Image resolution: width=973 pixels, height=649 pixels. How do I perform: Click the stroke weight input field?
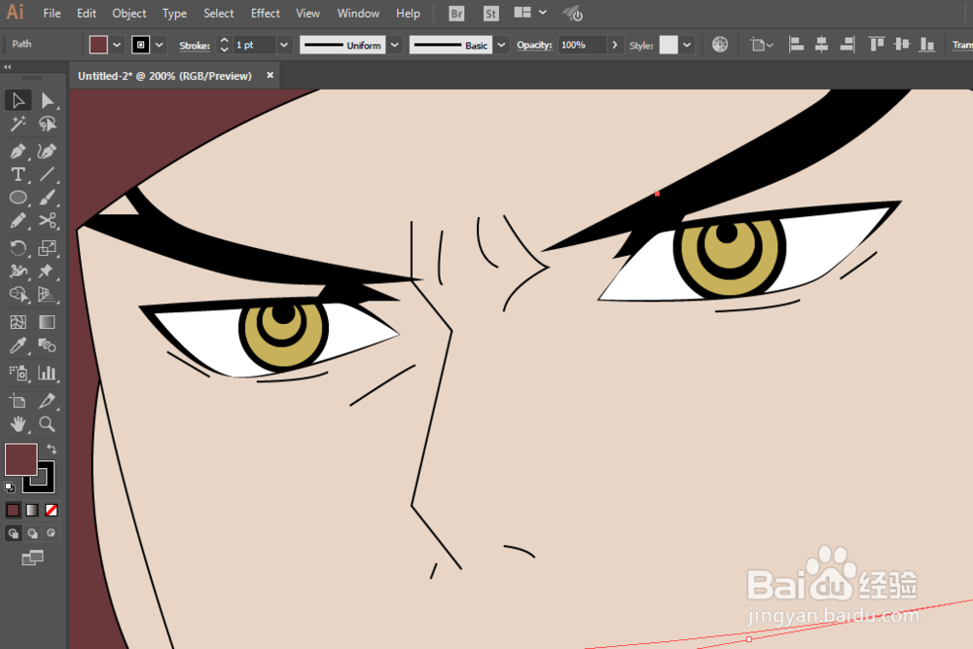click(254, 45)
